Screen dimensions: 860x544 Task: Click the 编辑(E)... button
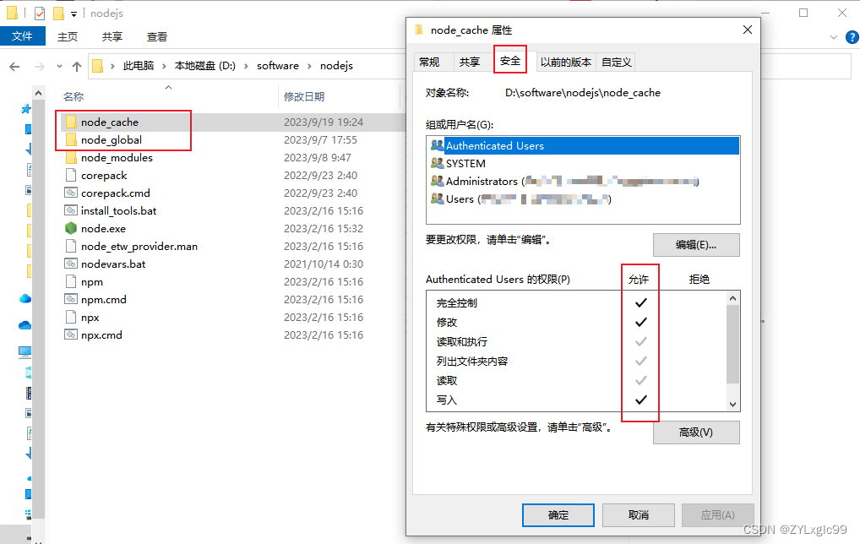point(696,245)
